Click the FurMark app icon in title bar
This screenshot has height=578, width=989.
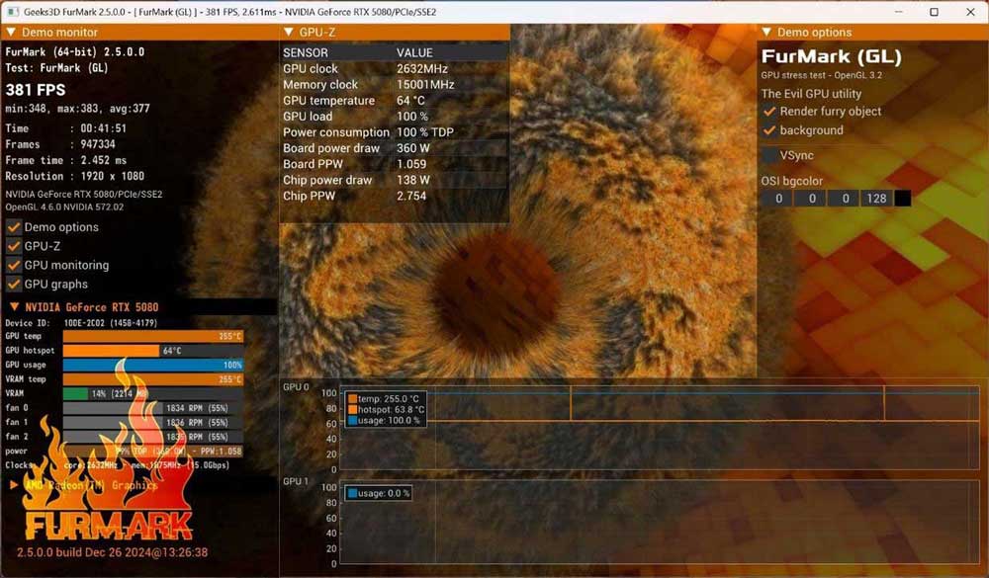pos(9,11)
